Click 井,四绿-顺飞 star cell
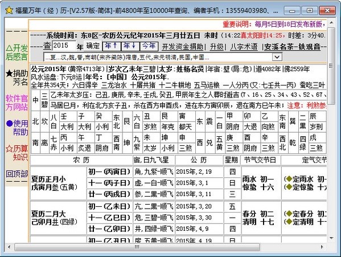 click(154, 229)
